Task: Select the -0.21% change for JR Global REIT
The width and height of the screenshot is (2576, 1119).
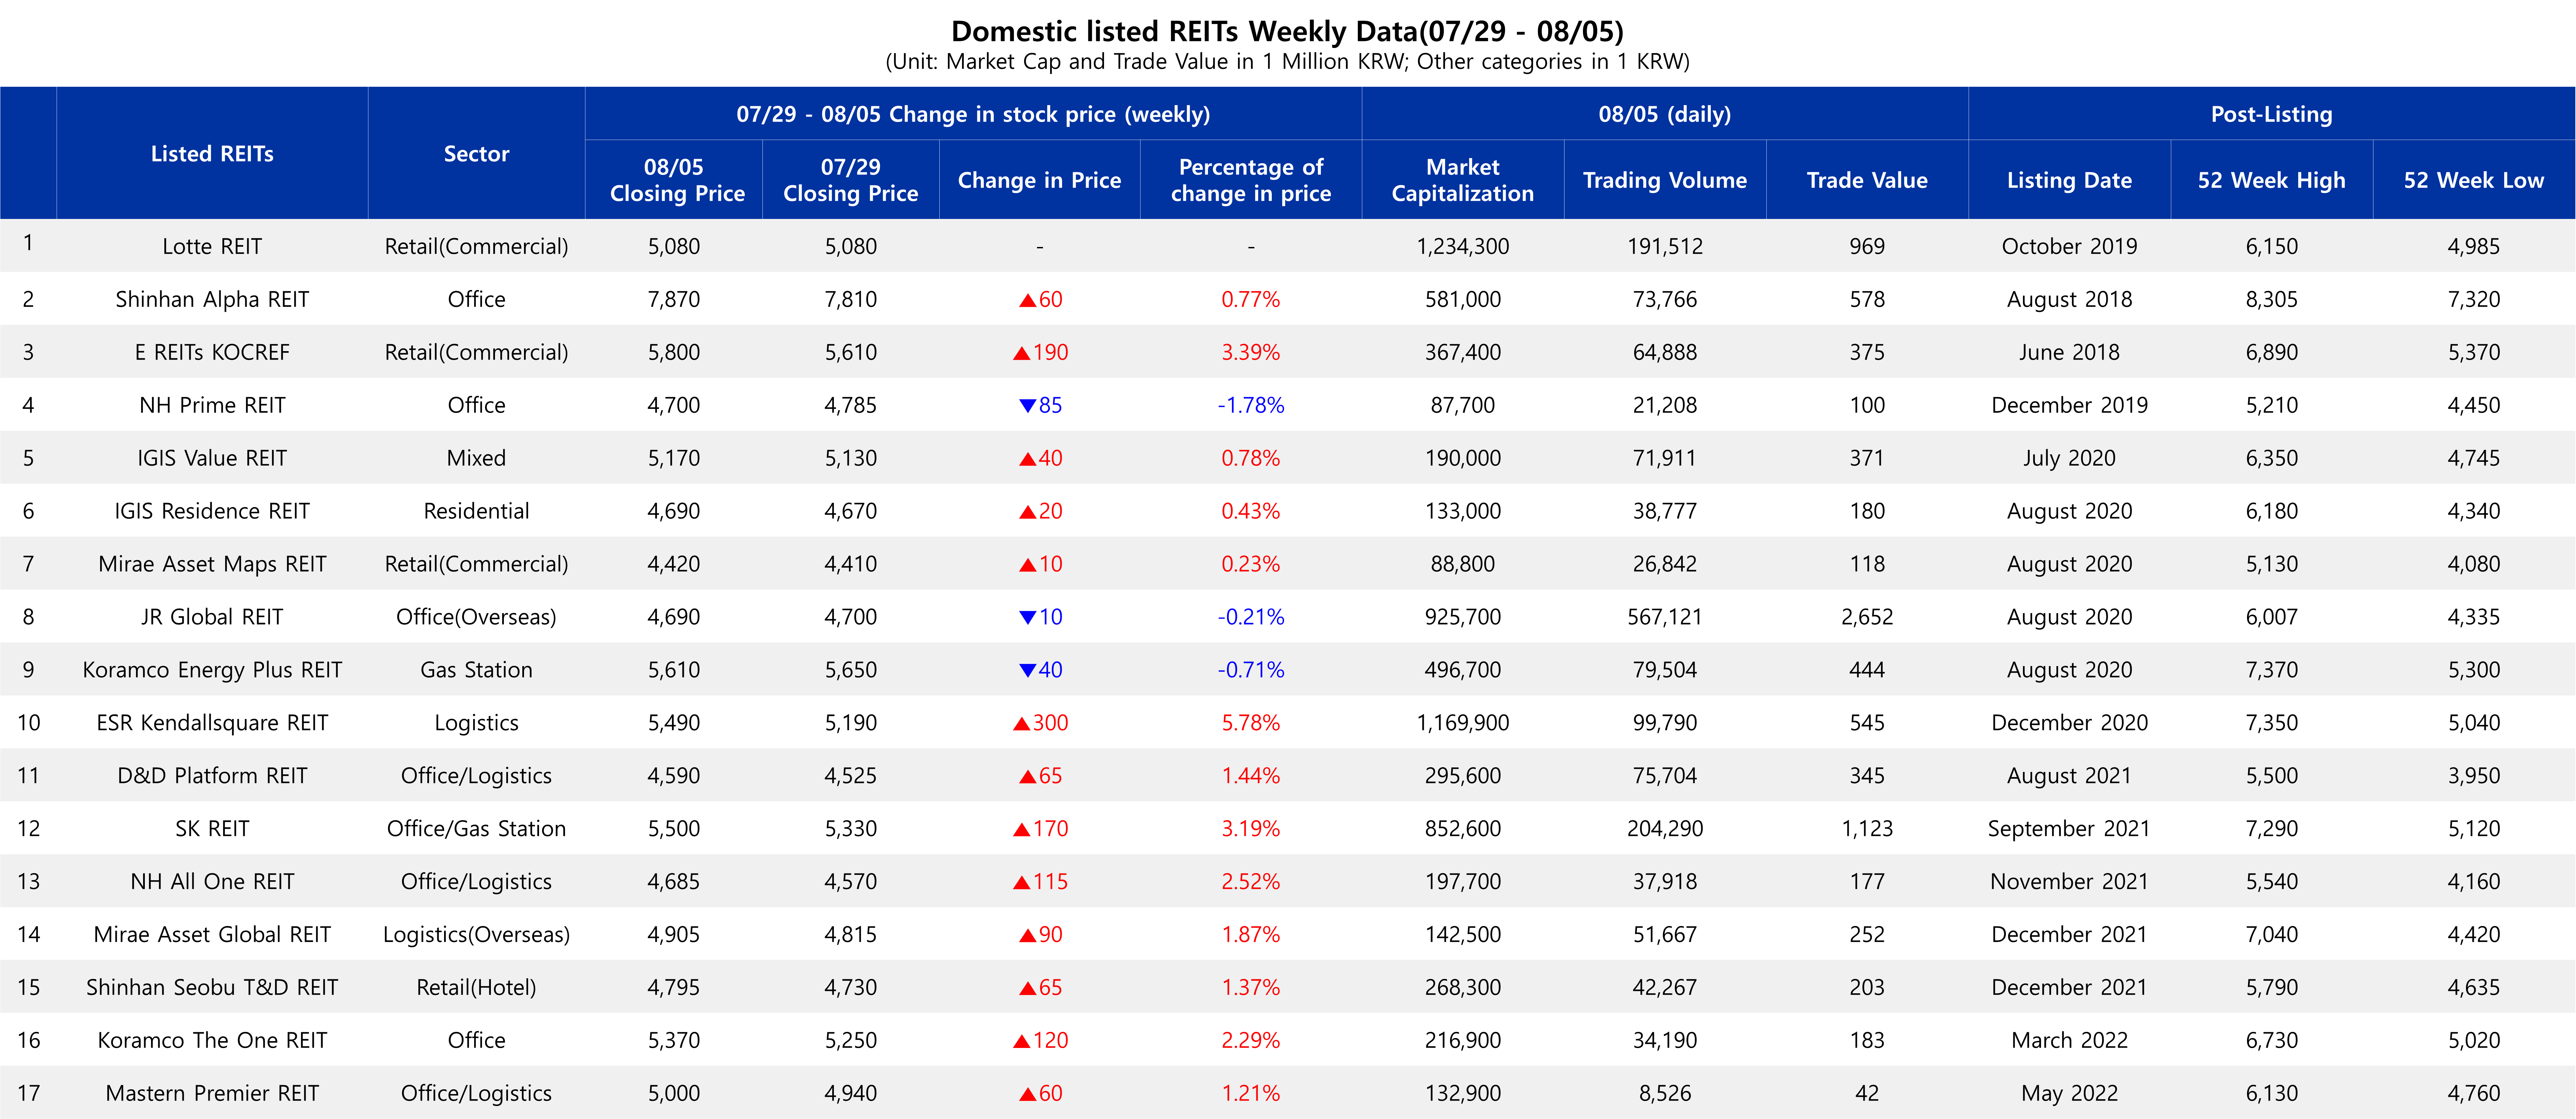Action: tap(1251, 617)
